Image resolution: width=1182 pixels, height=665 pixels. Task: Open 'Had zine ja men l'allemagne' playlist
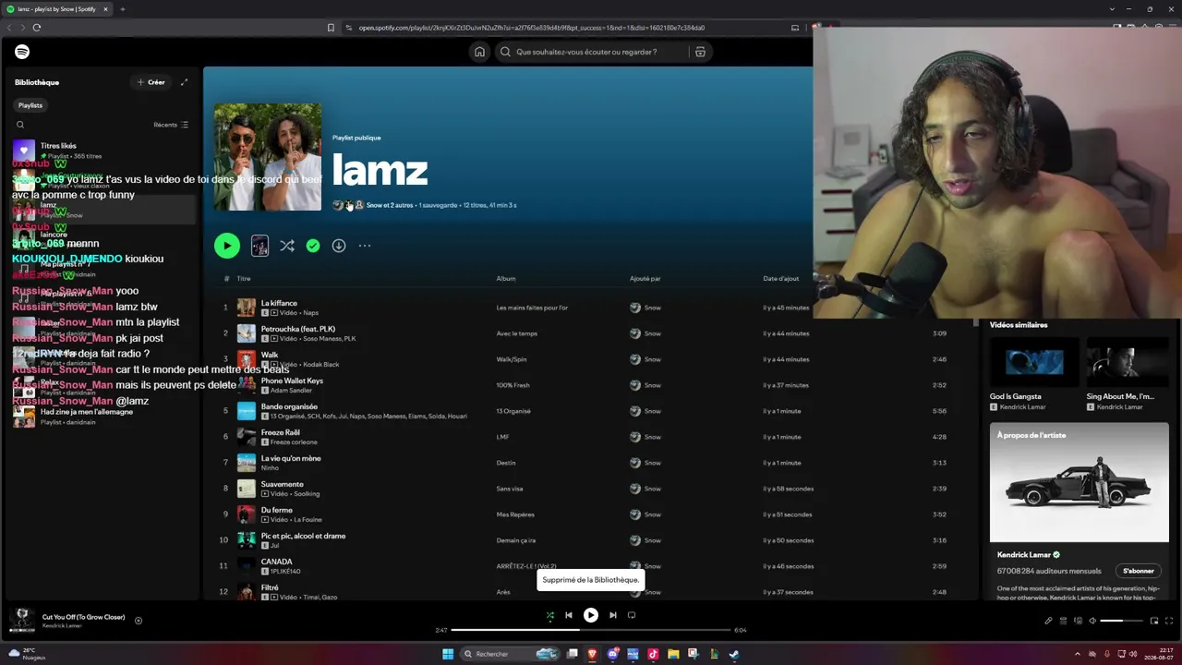[x=102, y=417]
